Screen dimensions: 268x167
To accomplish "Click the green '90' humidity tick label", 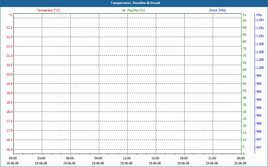I will [x=245, y=28].
